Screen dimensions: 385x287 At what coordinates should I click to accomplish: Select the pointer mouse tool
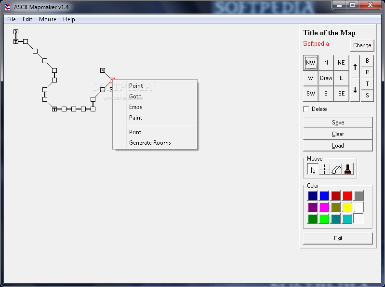pyautogui.click(x=313, y=169)
